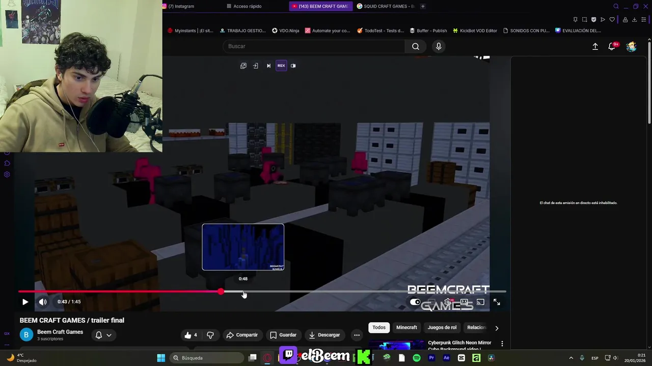The height and width of the screenshot is (366, 652).
Task: Expand the notification bell subscription dropdown
Action: click(x=103, y=335)
